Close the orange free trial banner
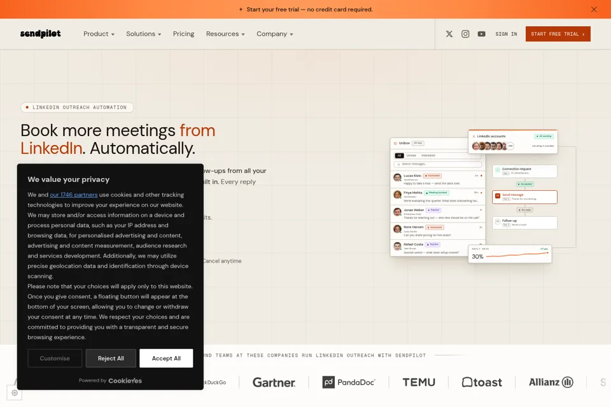Viewport: 611px width, 407px height. click(x=594, y=10)
